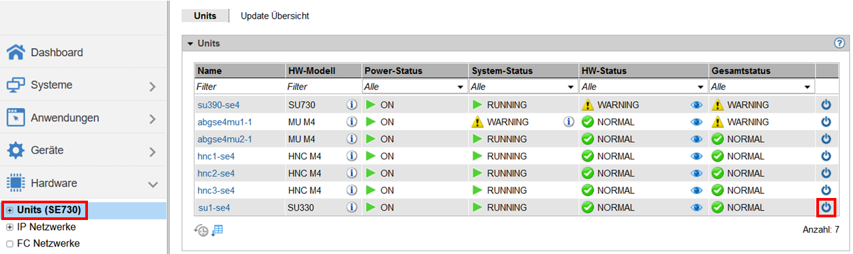Show system status warning info for abgse4mu1-1
This screenshot has width=853, height=254.
(568, 122)
